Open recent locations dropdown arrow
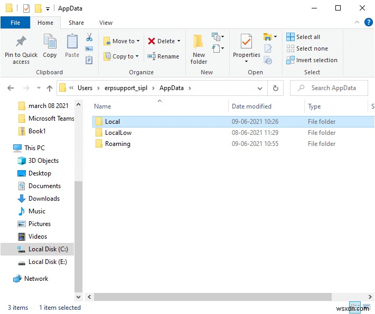 click(x=39, y=88)
